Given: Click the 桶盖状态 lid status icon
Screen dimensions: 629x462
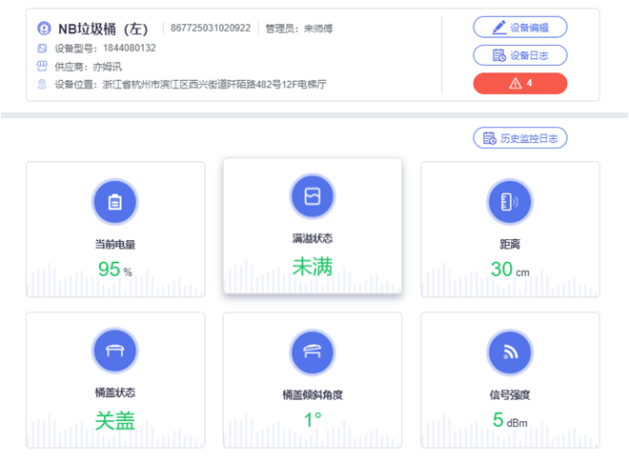Looking at the screenshot, I should point(115,352).
